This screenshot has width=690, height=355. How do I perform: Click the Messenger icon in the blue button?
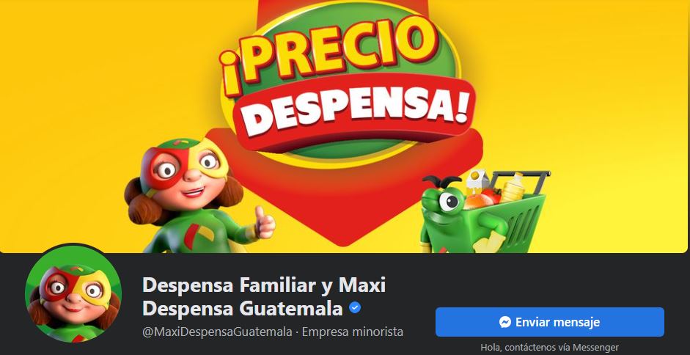click(x=504, y=322)
